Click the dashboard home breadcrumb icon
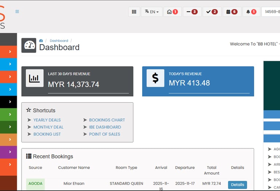 click(41, 41)
